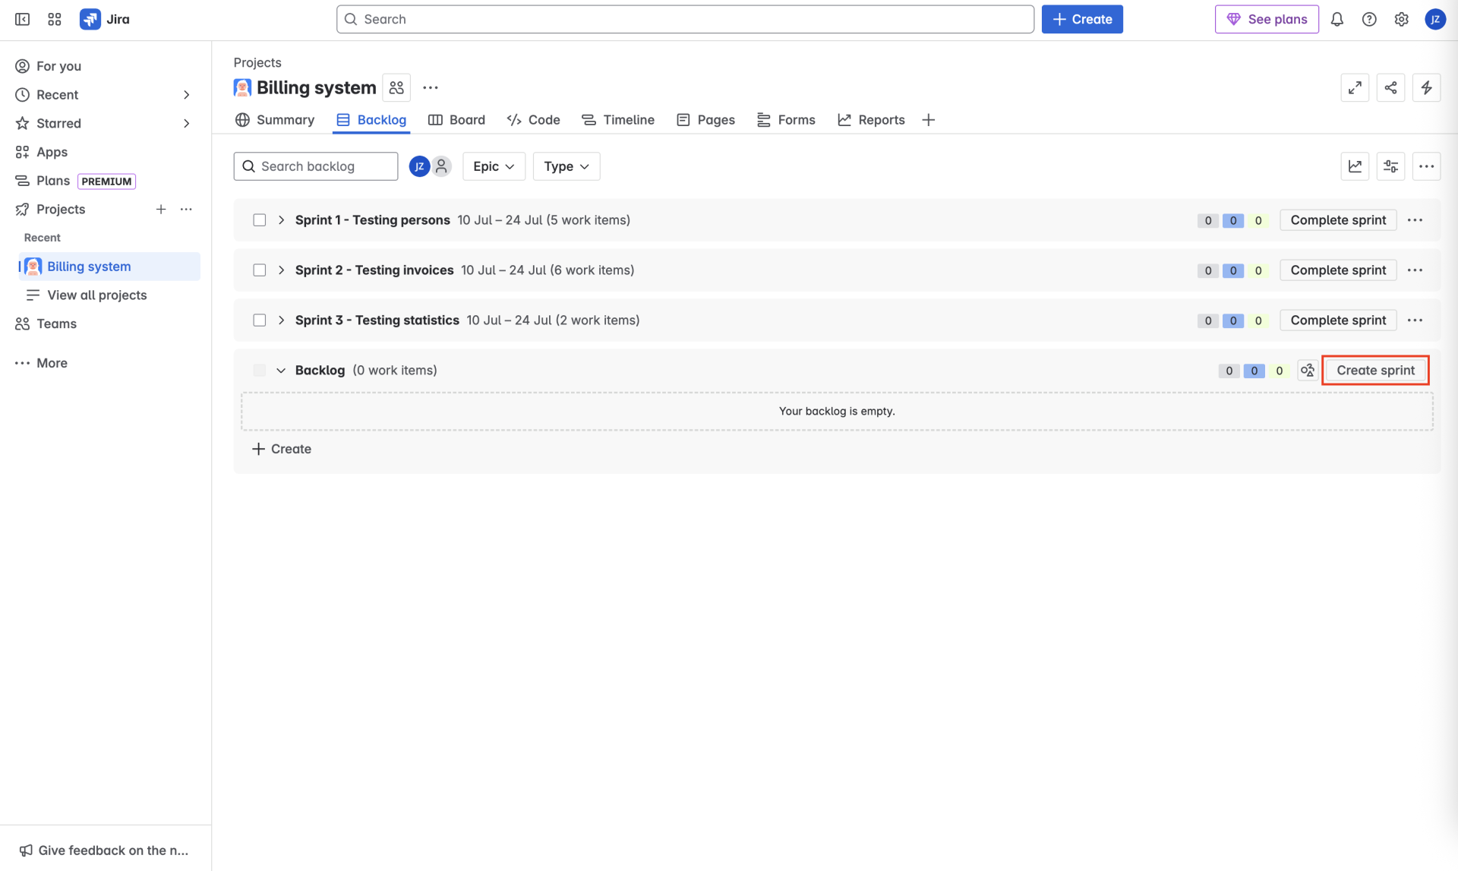Viewport: 1458px width, 871px height.
Task: Check the Sprint 1 - Testing persons checkbox
Action: (260, 220)
